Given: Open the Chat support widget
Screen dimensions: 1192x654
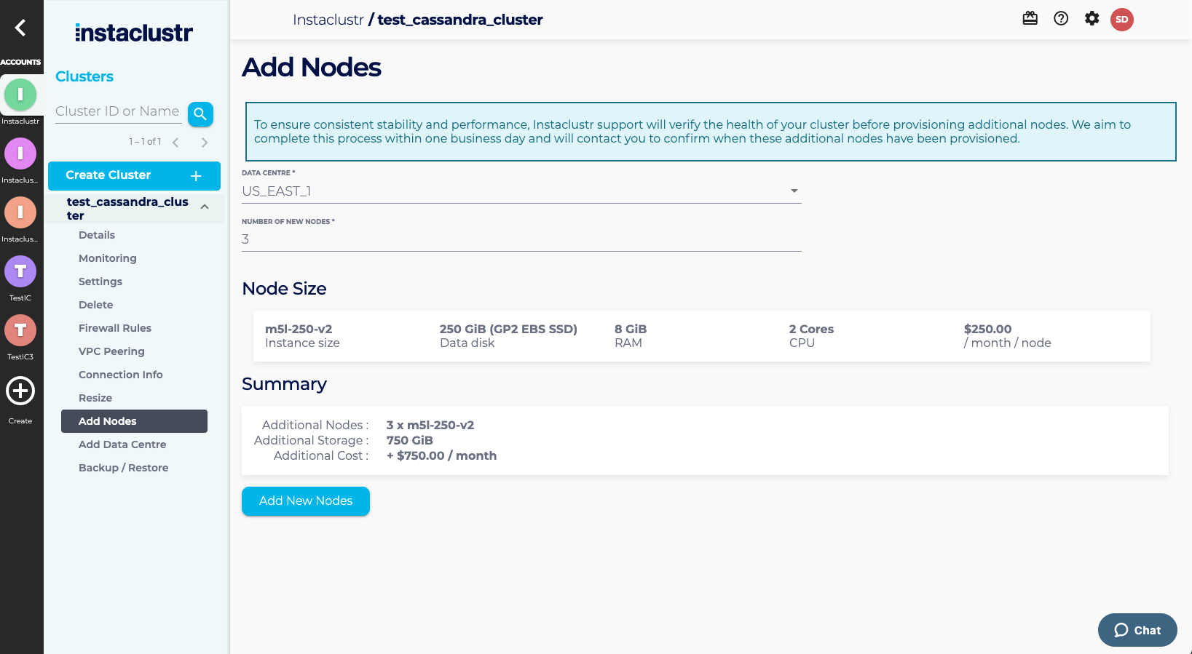Looking at the screenshot, I should 1137,630.
